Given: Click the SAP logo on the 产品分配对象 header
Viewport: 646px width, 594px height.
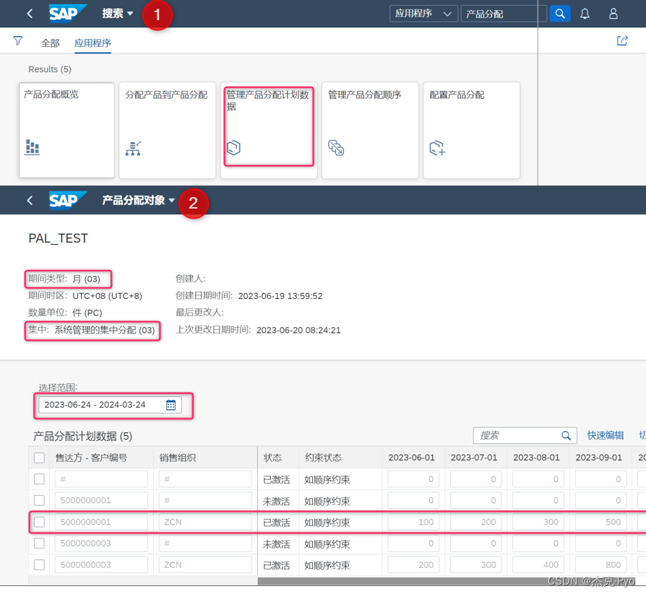Looking at the screenshot, I should coord(68,200).
